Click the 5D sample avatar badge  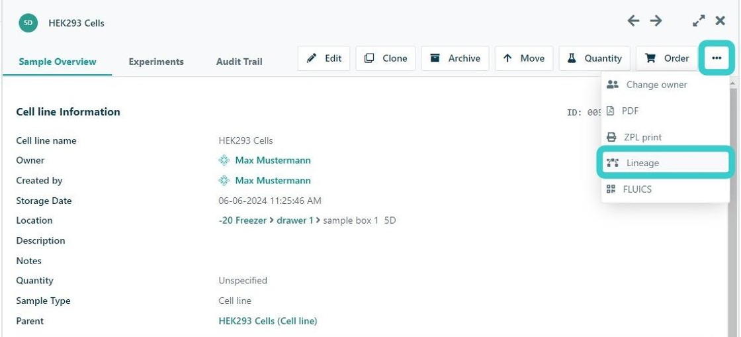pyautogui.click(x=28, y=23)
